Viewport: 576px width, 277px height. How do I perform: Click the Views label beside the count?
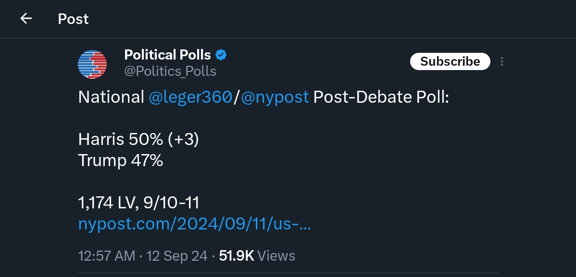276,256
